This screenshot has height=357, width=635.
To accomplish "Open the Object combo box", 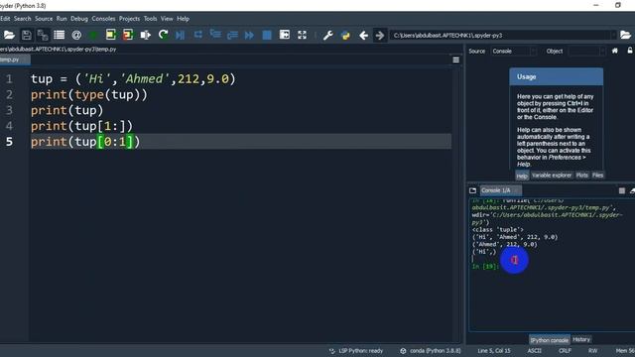I will [586, 52].
